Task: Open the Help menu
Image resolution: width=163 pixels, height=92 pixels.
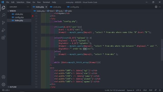Action: click(x=54, y=2)
